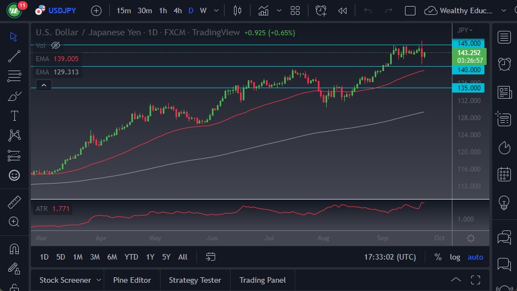Select the Text tool in left toolbar
This screenshot has height=291, width=517.
click(x=14, y=116)
